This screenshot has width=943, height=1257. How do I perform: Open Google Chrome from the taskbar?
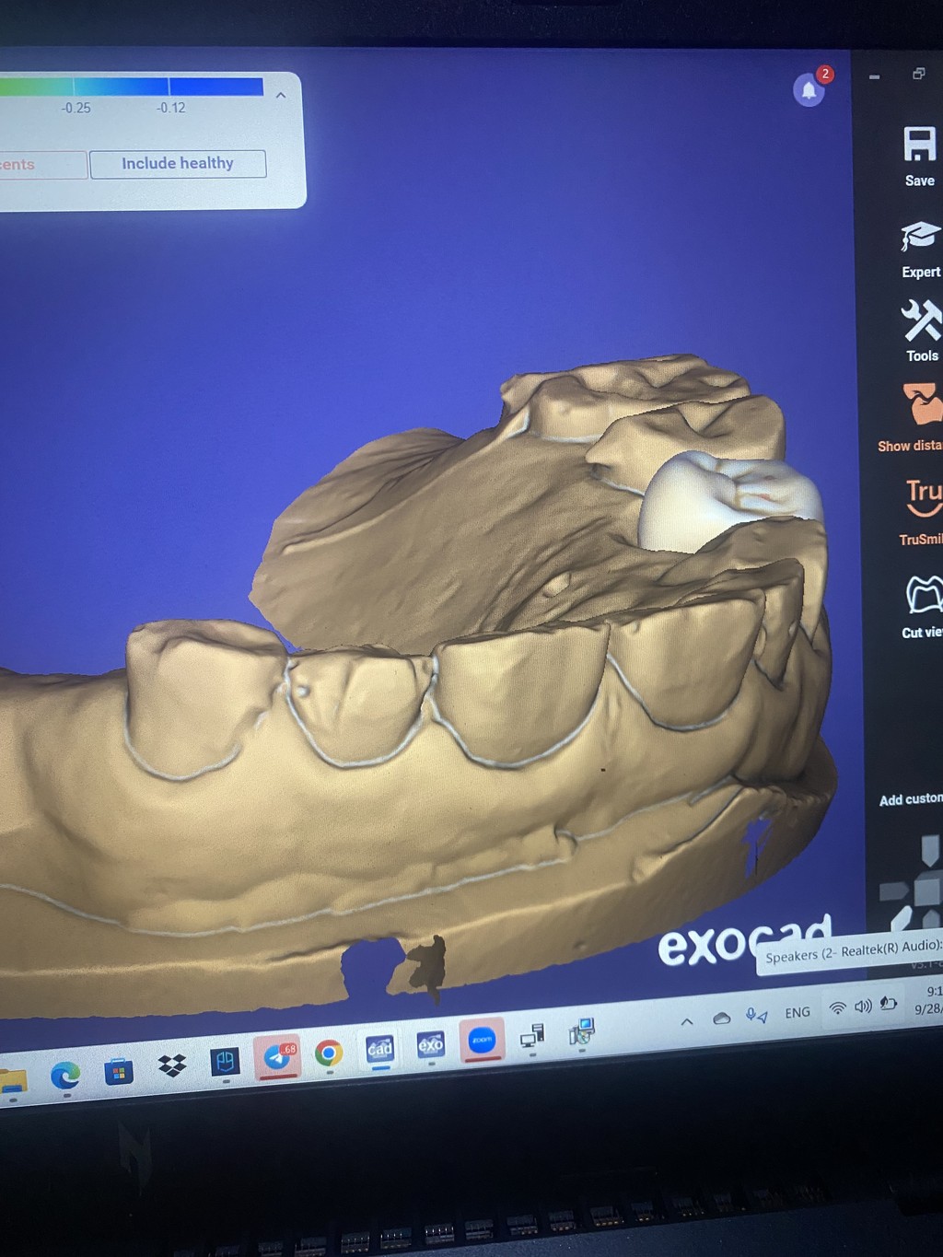click(329, 1053)
